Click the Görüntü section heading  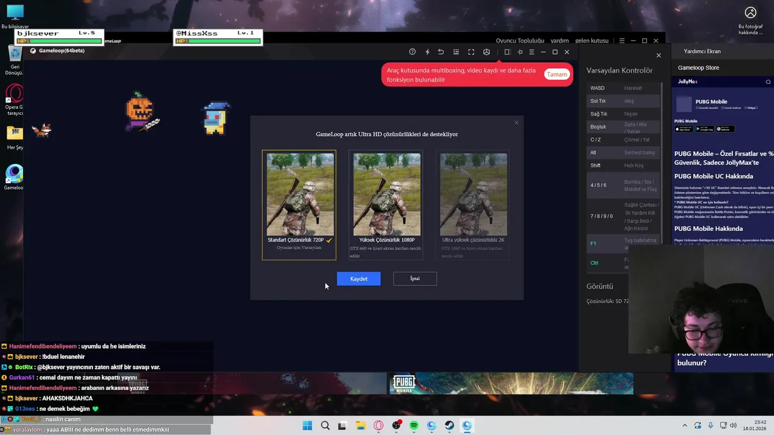pos(599,286)
